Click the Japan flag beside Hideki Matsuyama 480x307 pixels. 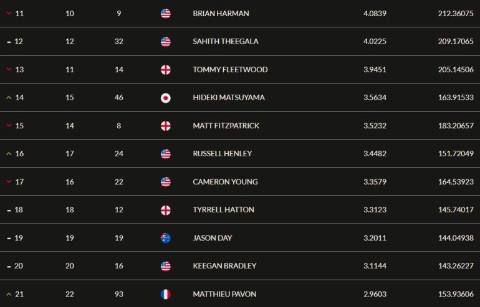[166, 98]
